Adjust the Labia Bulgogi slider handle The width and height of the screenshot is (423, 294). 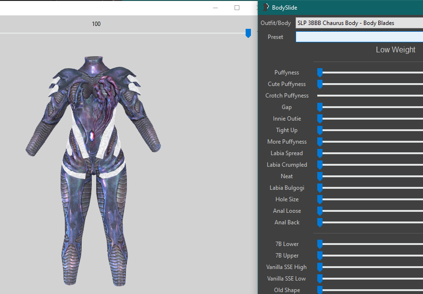coord(320,188)
